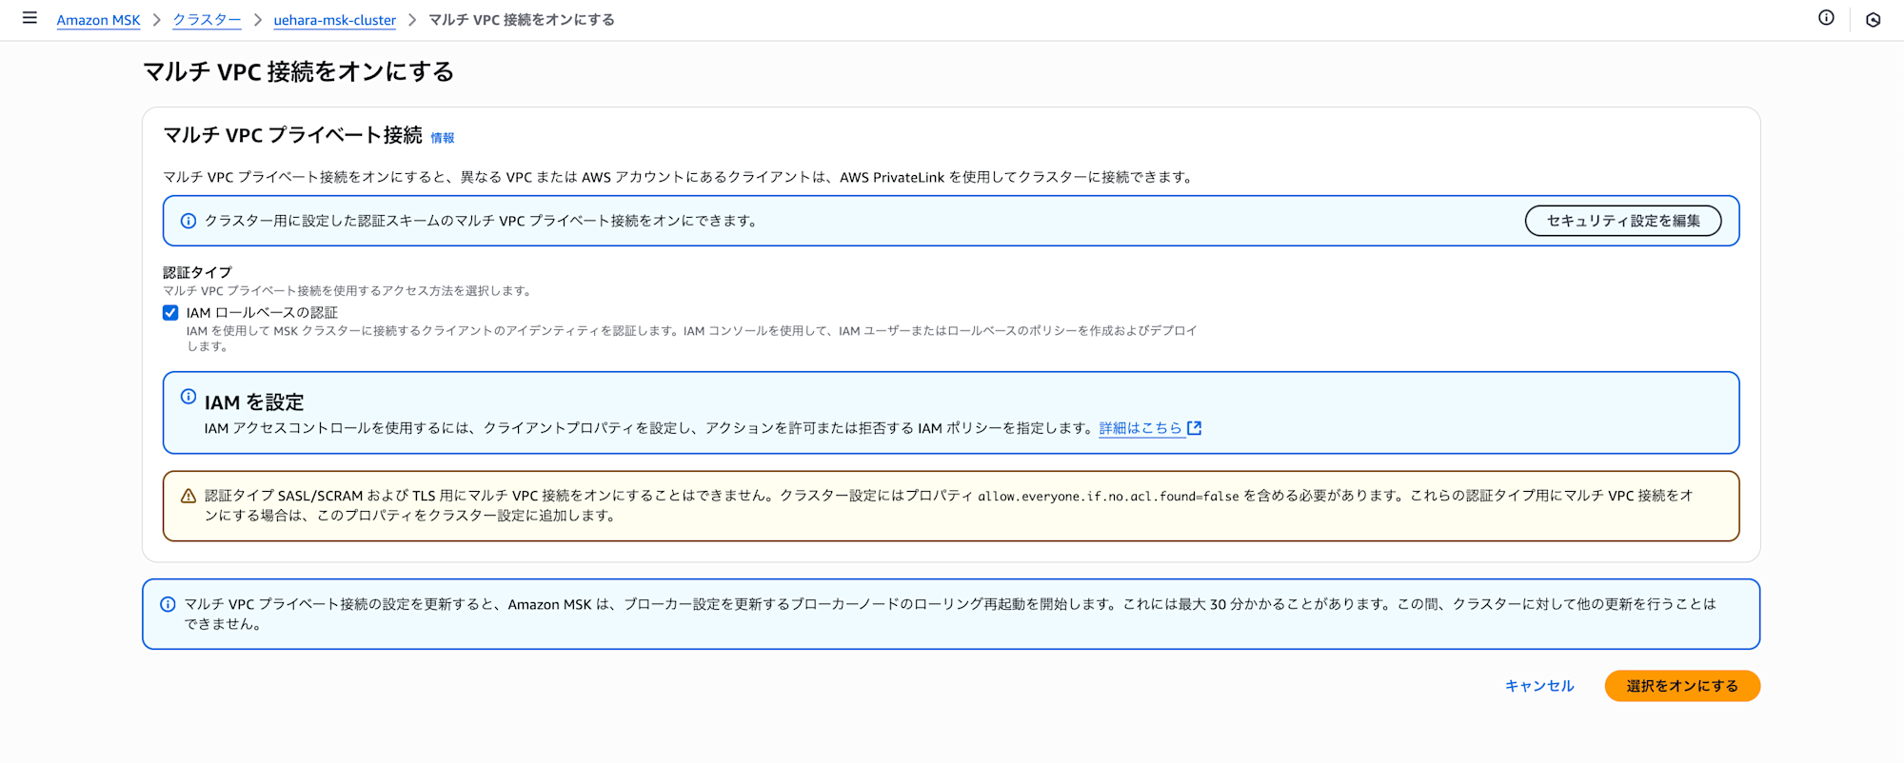Click the warning triangle icon in SASL/SCRAM alert
1904x763 pixels.
(188, 496)
